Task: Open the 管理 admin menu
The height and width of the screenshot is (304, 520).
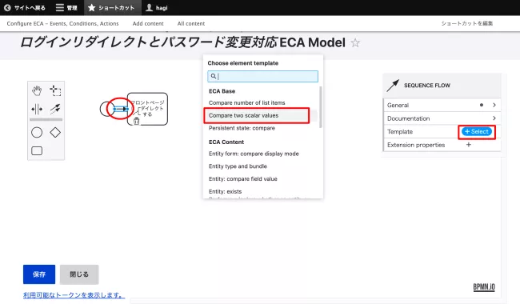Action: (66, 8)
